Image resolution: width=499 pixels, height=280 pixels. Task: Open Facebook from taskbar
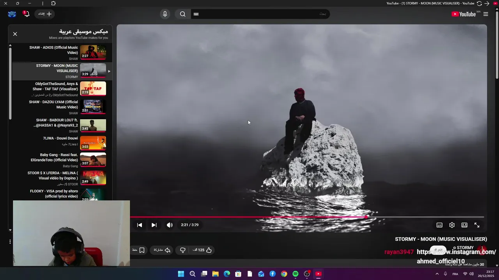point(273,274)
